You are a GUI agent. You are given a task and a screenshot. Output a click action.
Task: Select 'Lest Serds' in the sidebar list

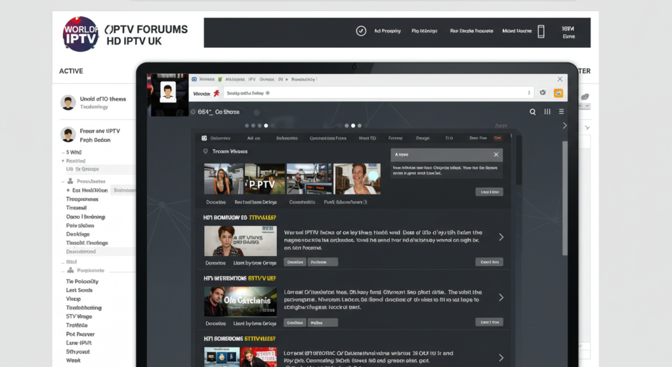[x=79, y=290]
